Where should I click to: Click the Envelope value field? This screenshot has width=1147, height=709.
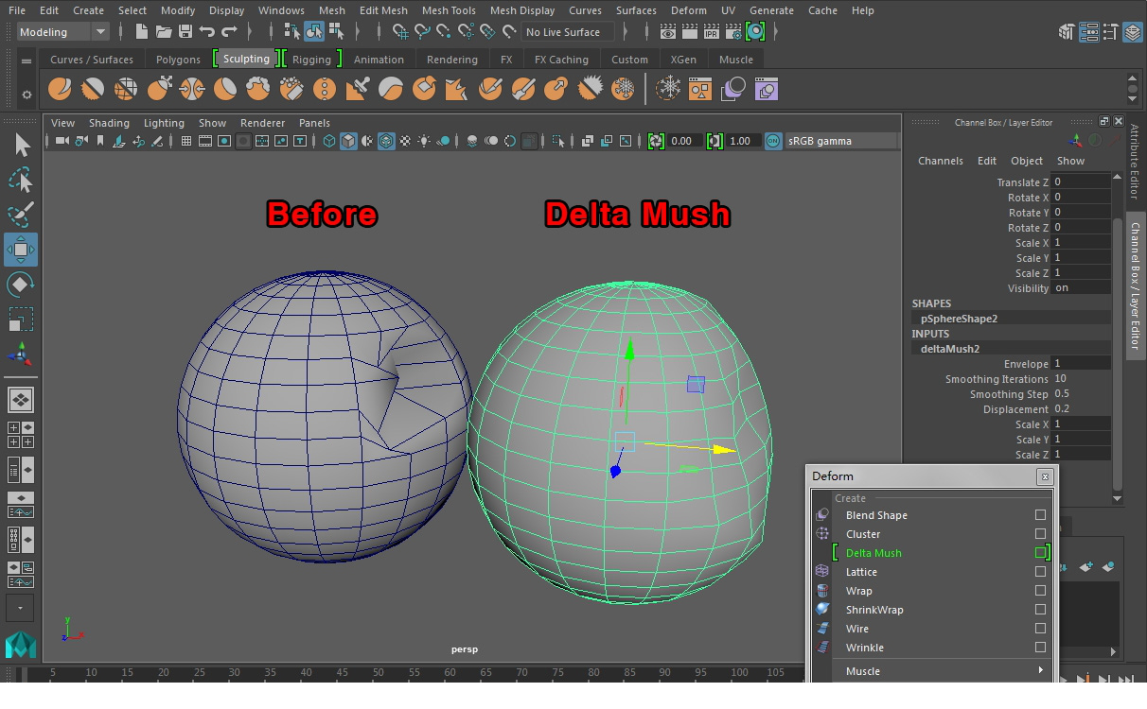tap(1081, 364)
